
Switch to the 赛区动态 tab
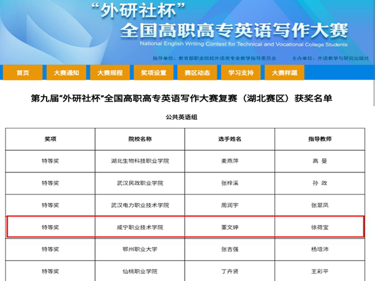coord(197,73)
